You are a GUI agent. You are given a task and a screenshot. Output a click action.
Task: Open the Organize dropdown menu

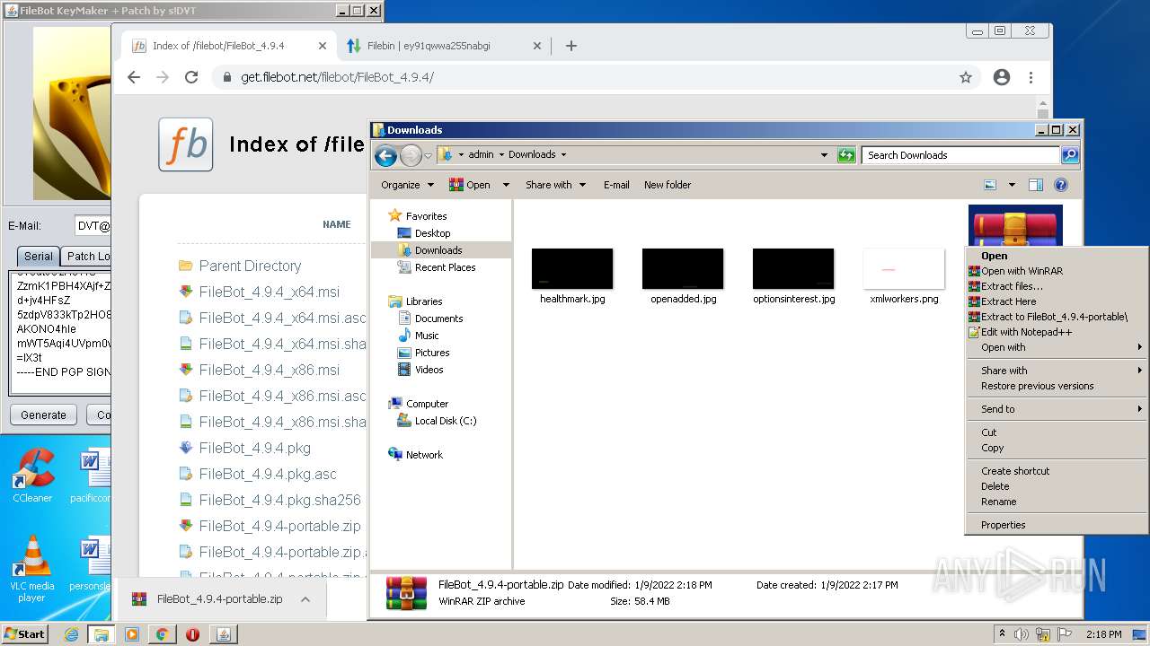[x=407, y=185]
